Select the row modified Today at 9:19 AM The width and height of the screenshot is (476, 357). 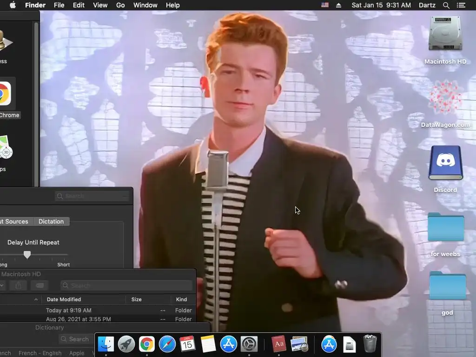point(98,310)
